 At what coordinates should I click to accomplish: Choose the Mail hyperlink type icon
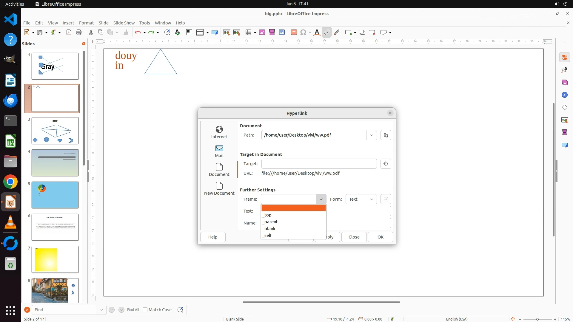click(x=219, y=151)
